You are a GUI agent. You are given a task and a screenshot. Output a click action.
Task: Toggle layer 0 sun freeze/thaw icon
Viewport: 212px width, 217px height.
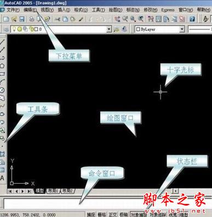(x=20, y=29)
